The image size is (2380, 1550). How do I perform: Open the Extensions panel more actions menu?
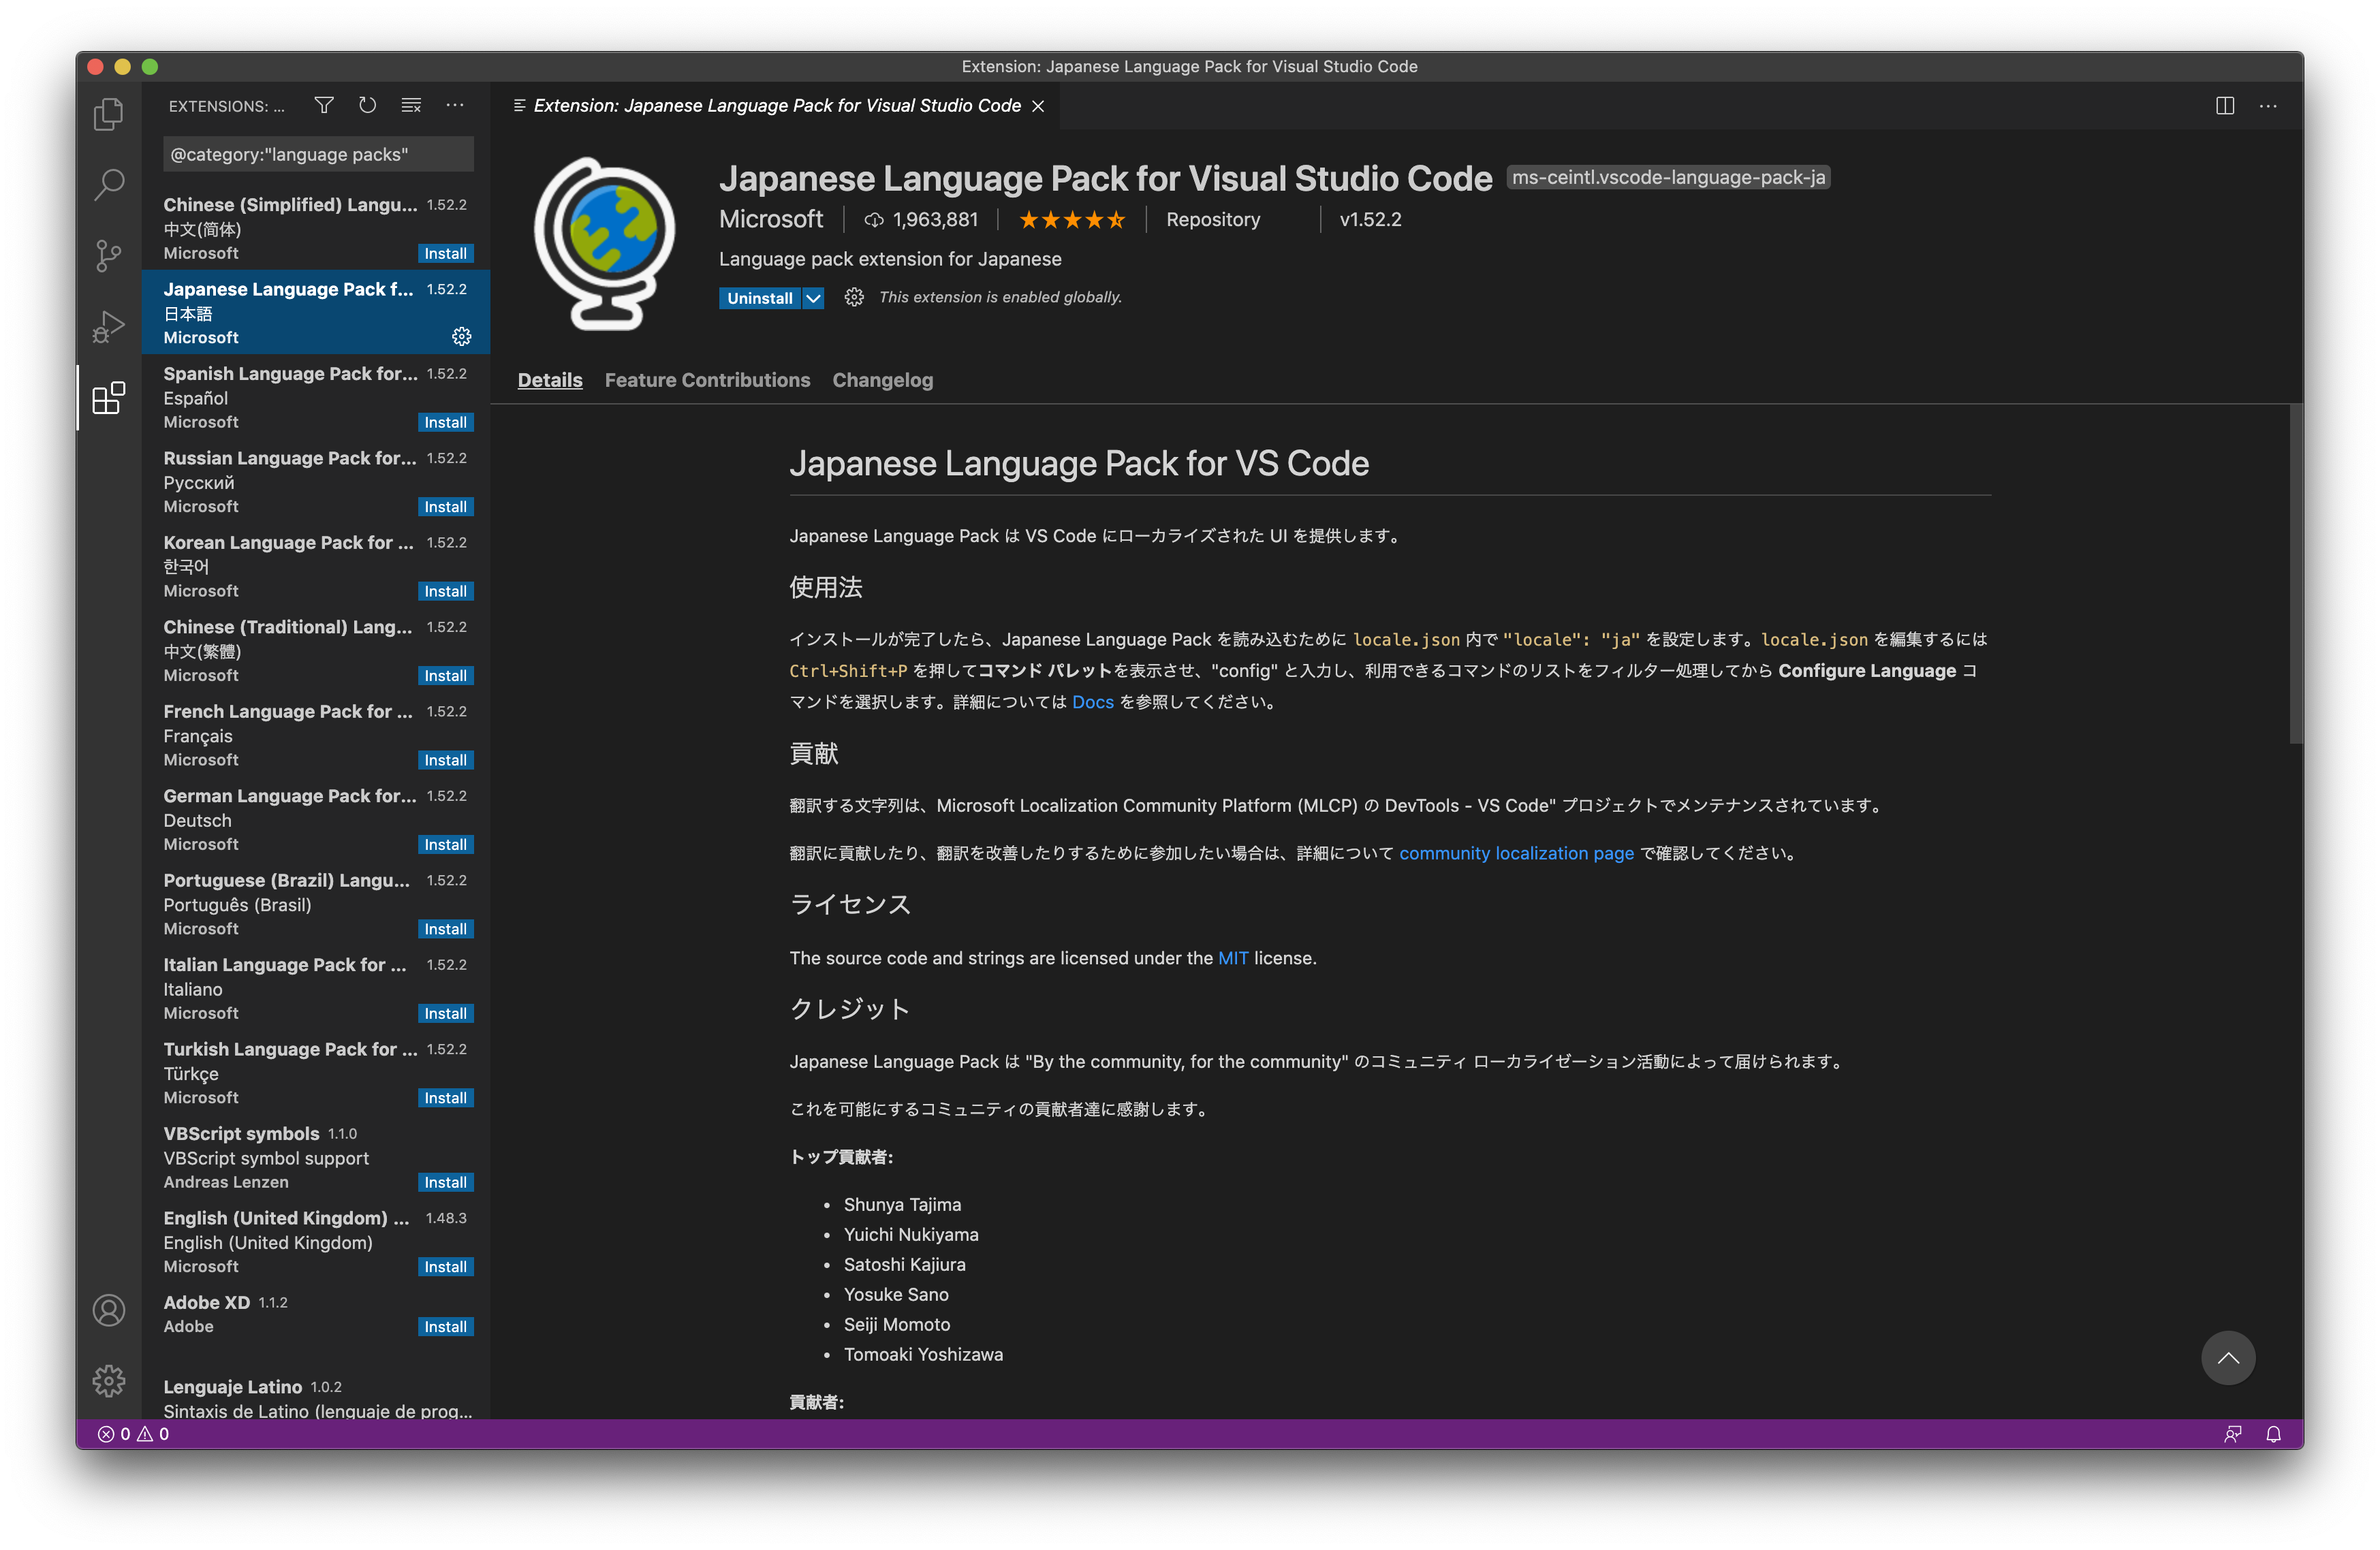point(455,105)
